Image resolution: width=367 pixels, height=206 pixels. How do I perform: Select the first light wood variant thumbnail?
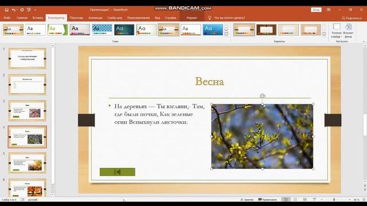pos(244,30)
